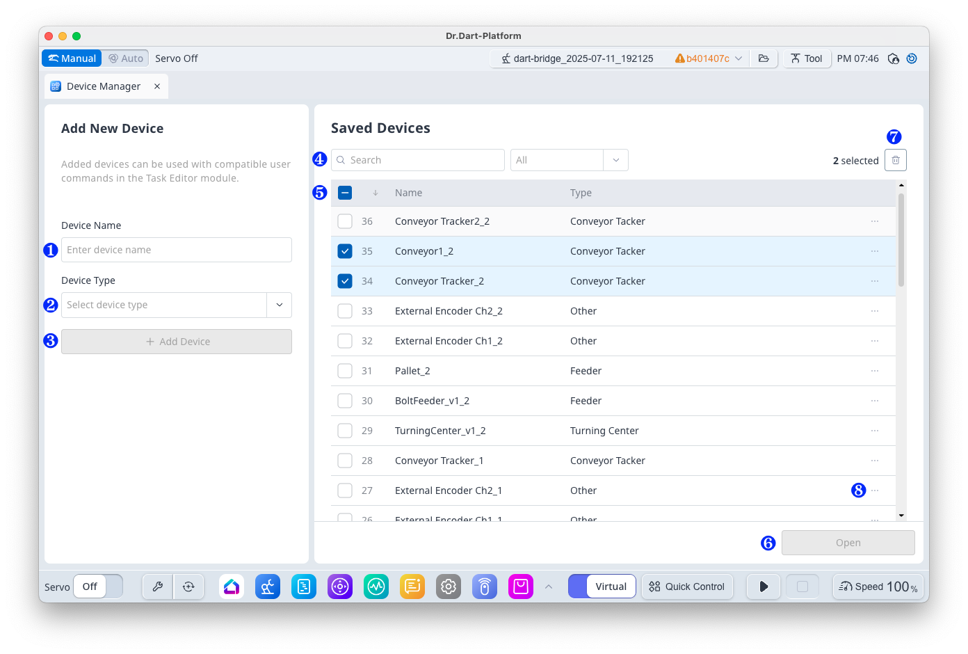Open the purple Jog module icon

tap(340, 587)
